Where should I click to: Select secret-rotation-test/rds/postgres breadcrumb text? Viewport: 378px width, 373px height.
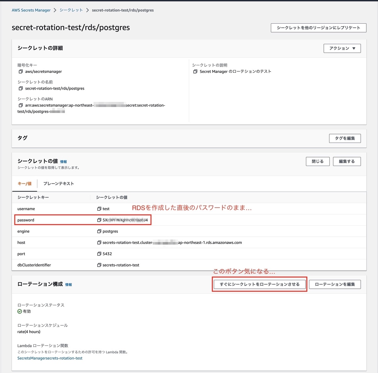coord(123,10)
